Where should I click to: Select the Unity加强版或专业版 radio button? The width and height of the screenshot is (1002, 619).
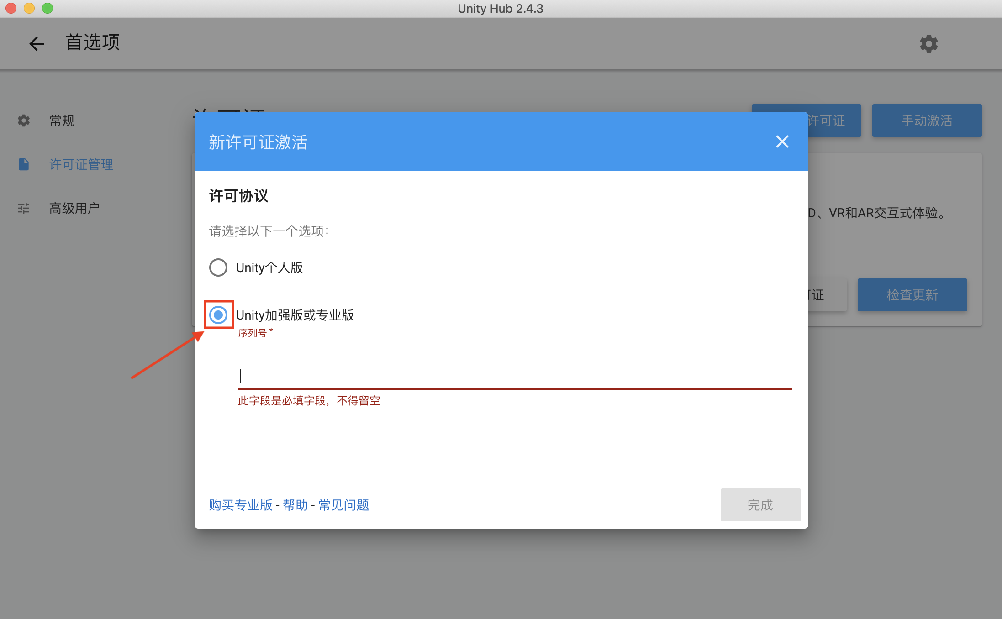coord(218,315)
